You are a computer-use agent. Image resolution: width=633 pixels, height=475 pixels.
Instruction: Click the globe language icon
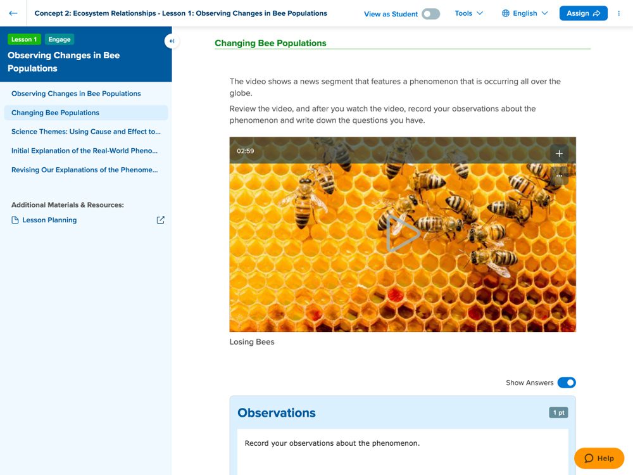tap(506, 13)
